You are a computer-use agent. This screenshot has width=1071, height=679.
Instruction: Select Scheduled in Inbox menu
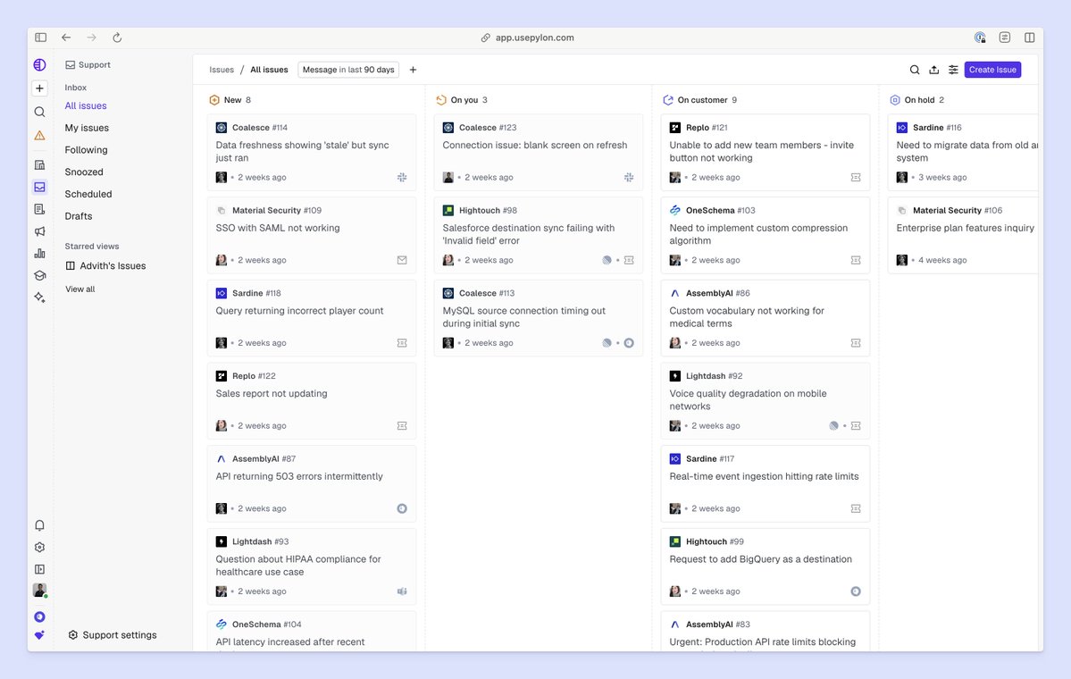[88, 194]
